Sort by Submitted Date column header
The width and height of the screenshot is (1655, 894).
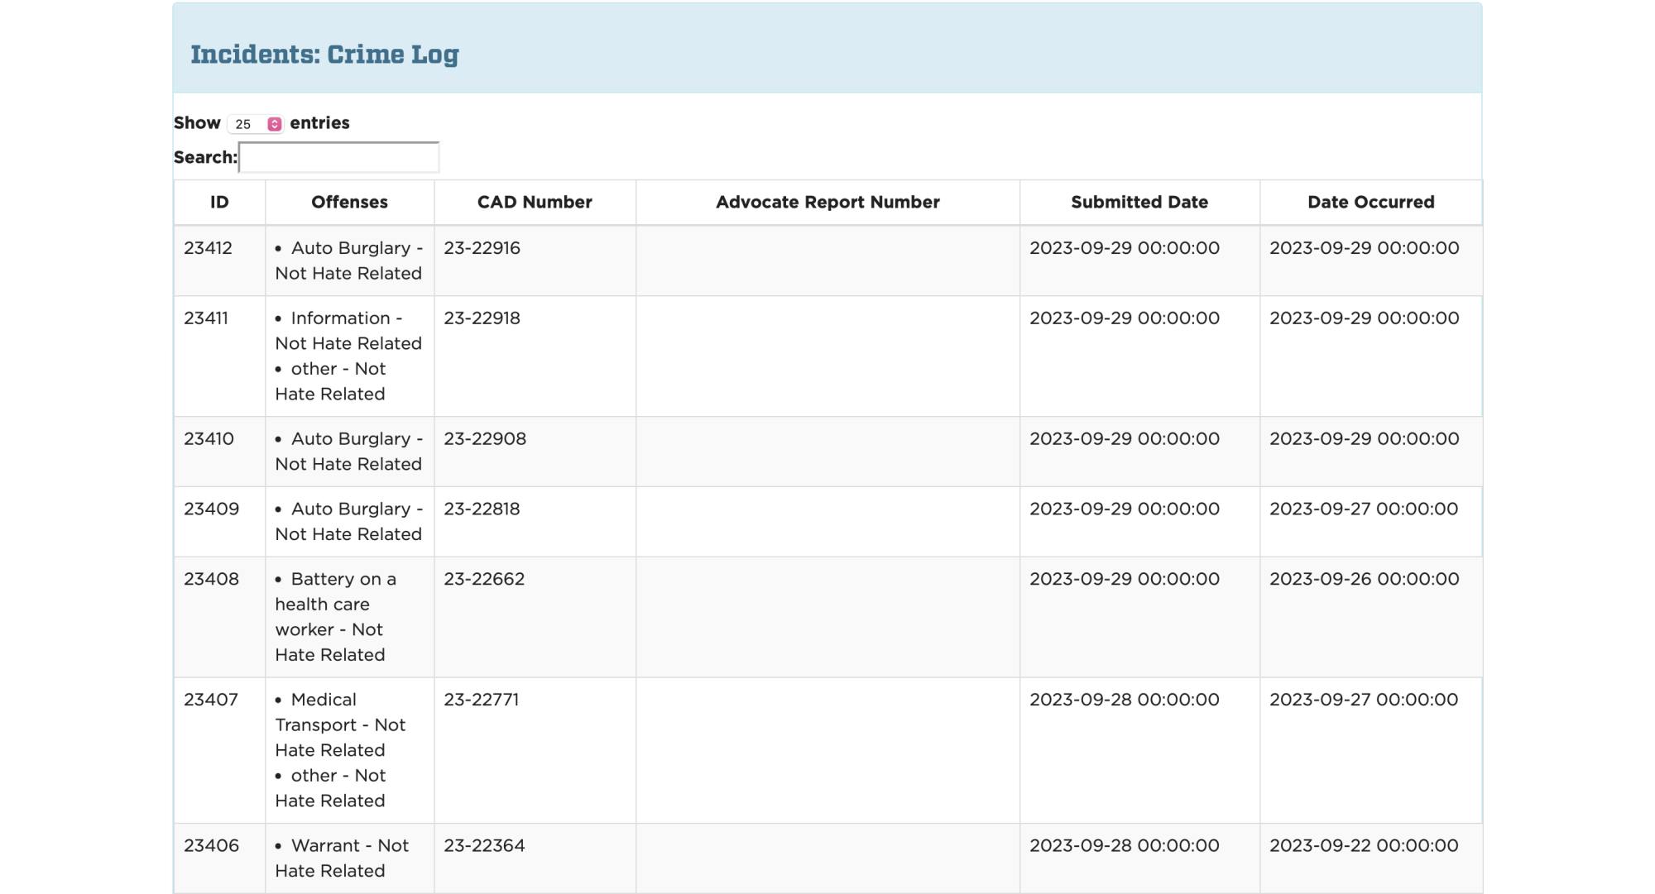coord(1139,202)
